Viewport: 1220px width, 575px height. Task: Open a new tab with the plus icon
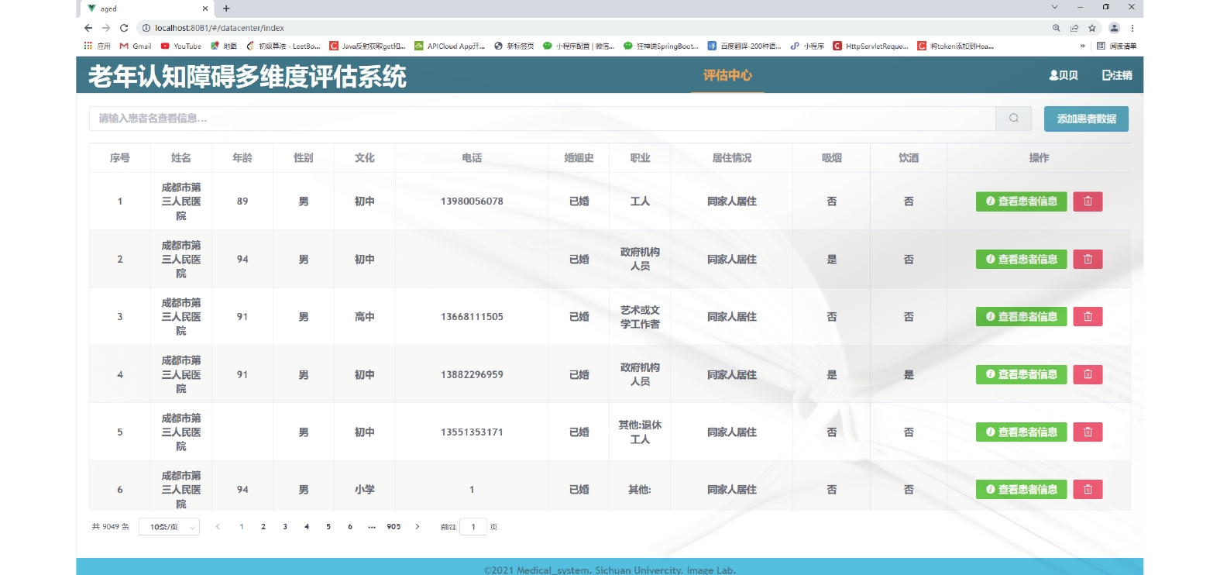[226, 9]
